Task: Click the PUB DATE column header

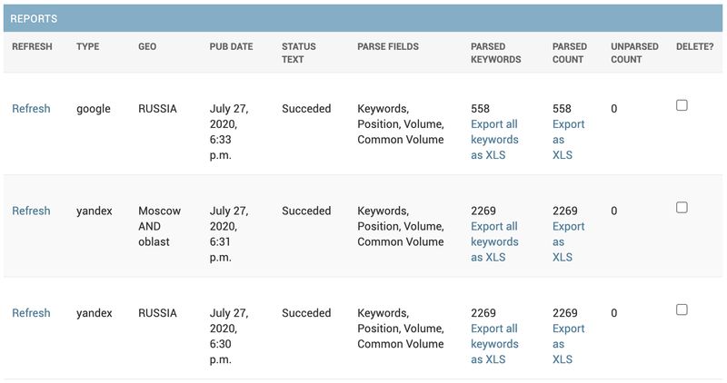Action: 231,46
